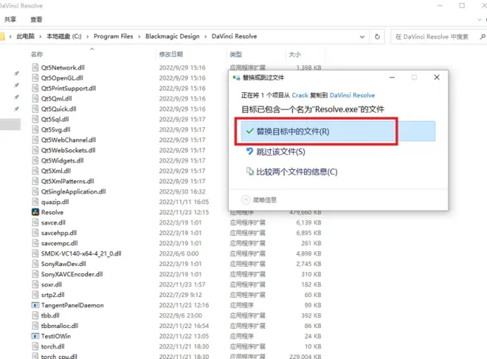487x359 pixels.
Task: Sort by 修改日期 column header
Action: pos(171,55)
